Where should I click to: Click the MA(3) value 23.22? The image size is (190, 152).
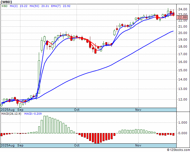pyautogui.click(x=23, y=6)
